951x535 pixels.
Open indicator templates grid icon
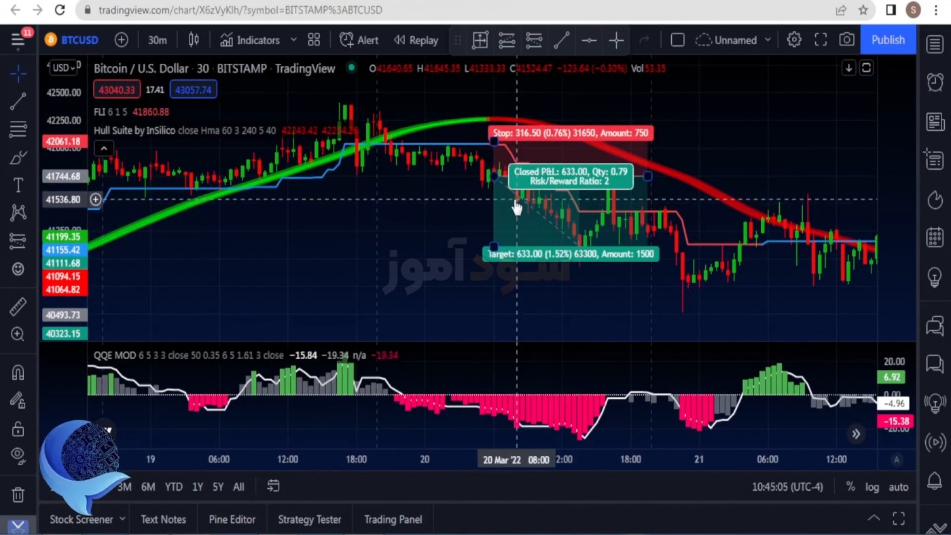point(314,40)
